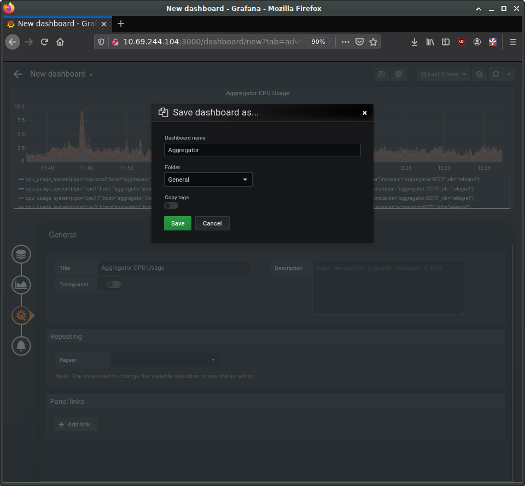Click Firefox forward arrow button
Screen dimensions: 525x486
pyautogui.click(x=29, y=42)
